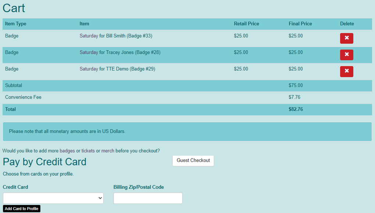Click the Final Price column header

(x=300, y=24)
